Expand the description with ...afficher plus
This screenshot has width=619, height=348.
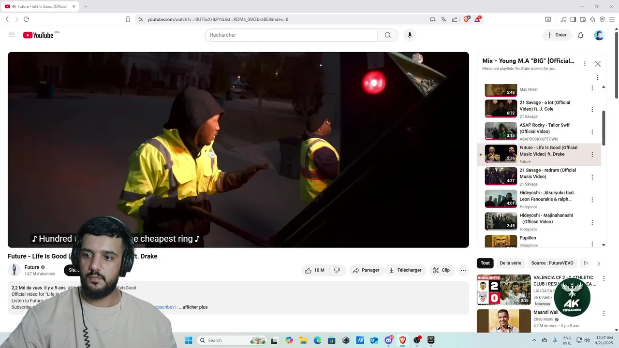tap(193, 307)
